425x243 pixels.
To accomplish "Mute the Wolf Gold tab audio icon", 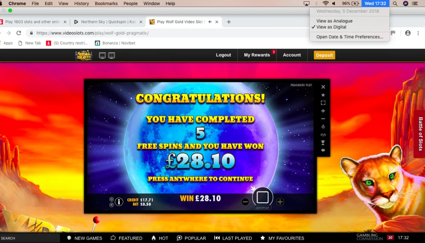I will (x=210, y=22).
